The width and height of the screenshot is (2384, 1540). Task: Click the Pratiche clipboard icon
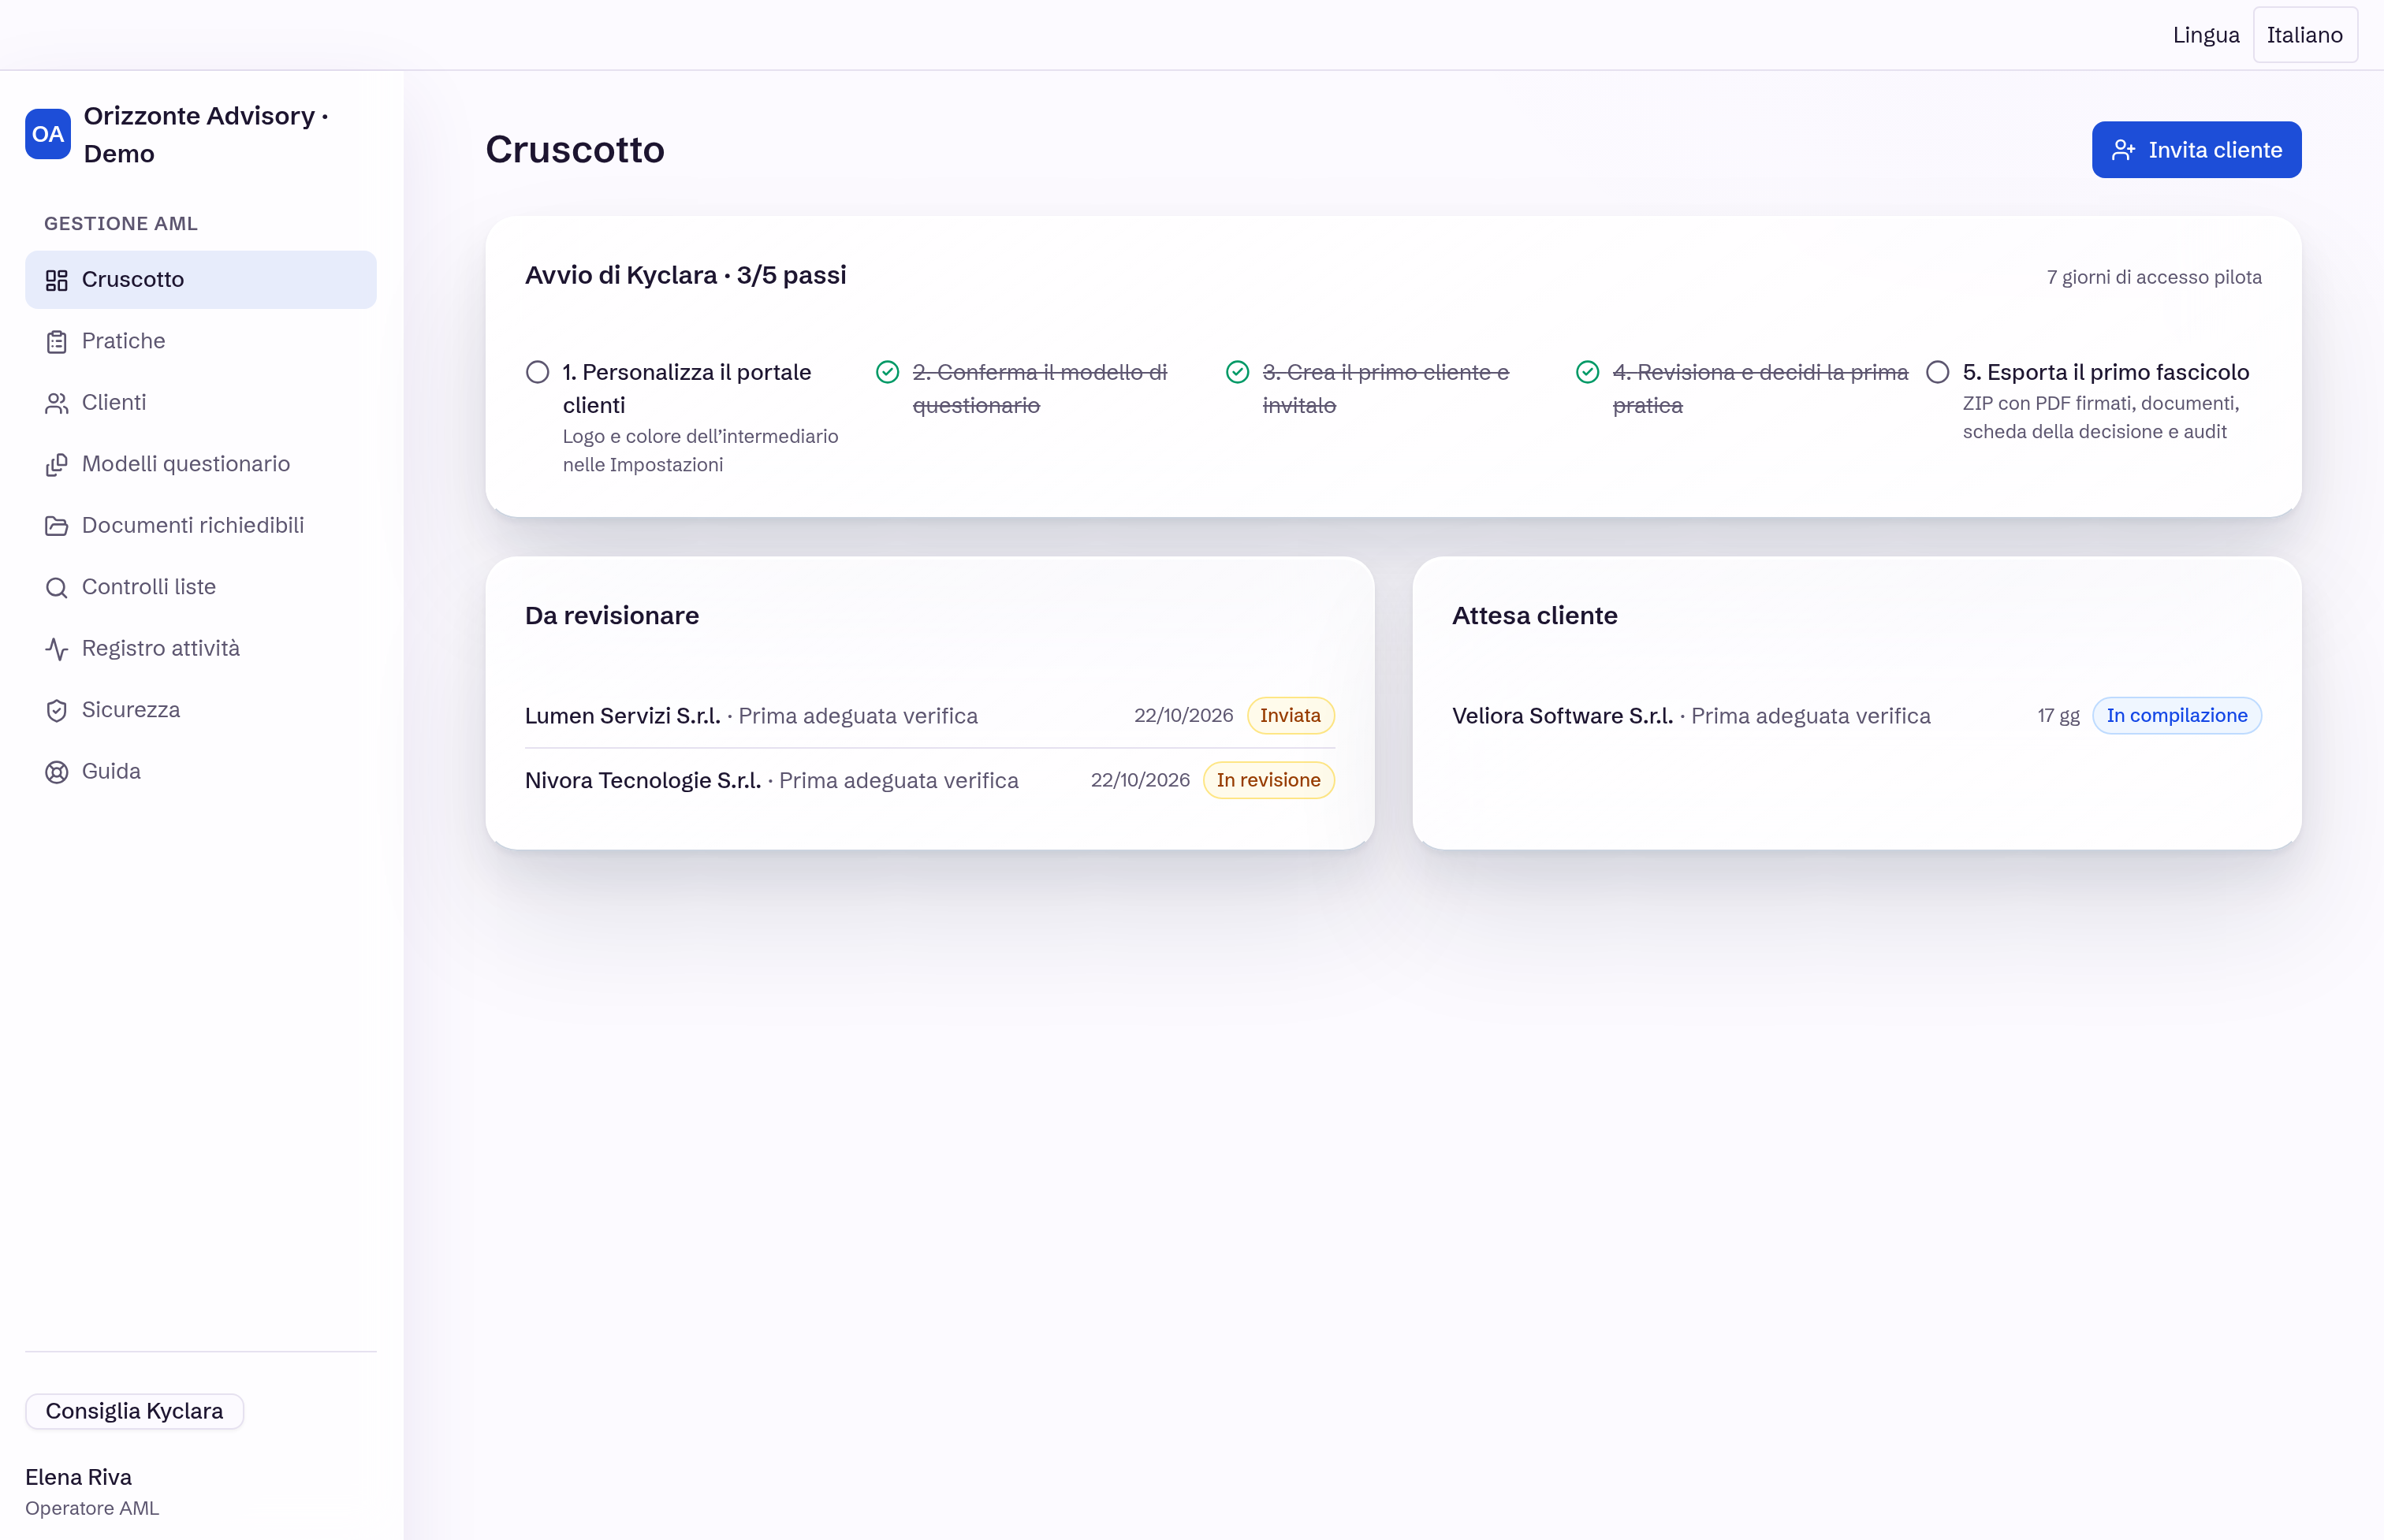(x=57, y=341)
